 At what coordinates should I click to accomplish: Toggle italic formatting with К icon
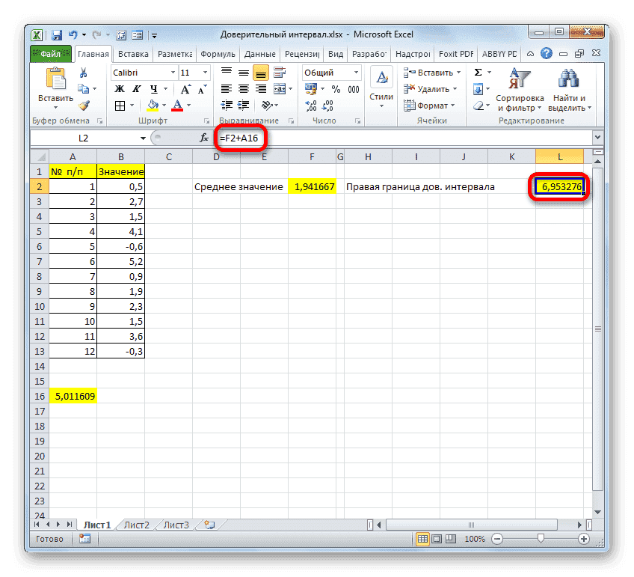point(136,89)
